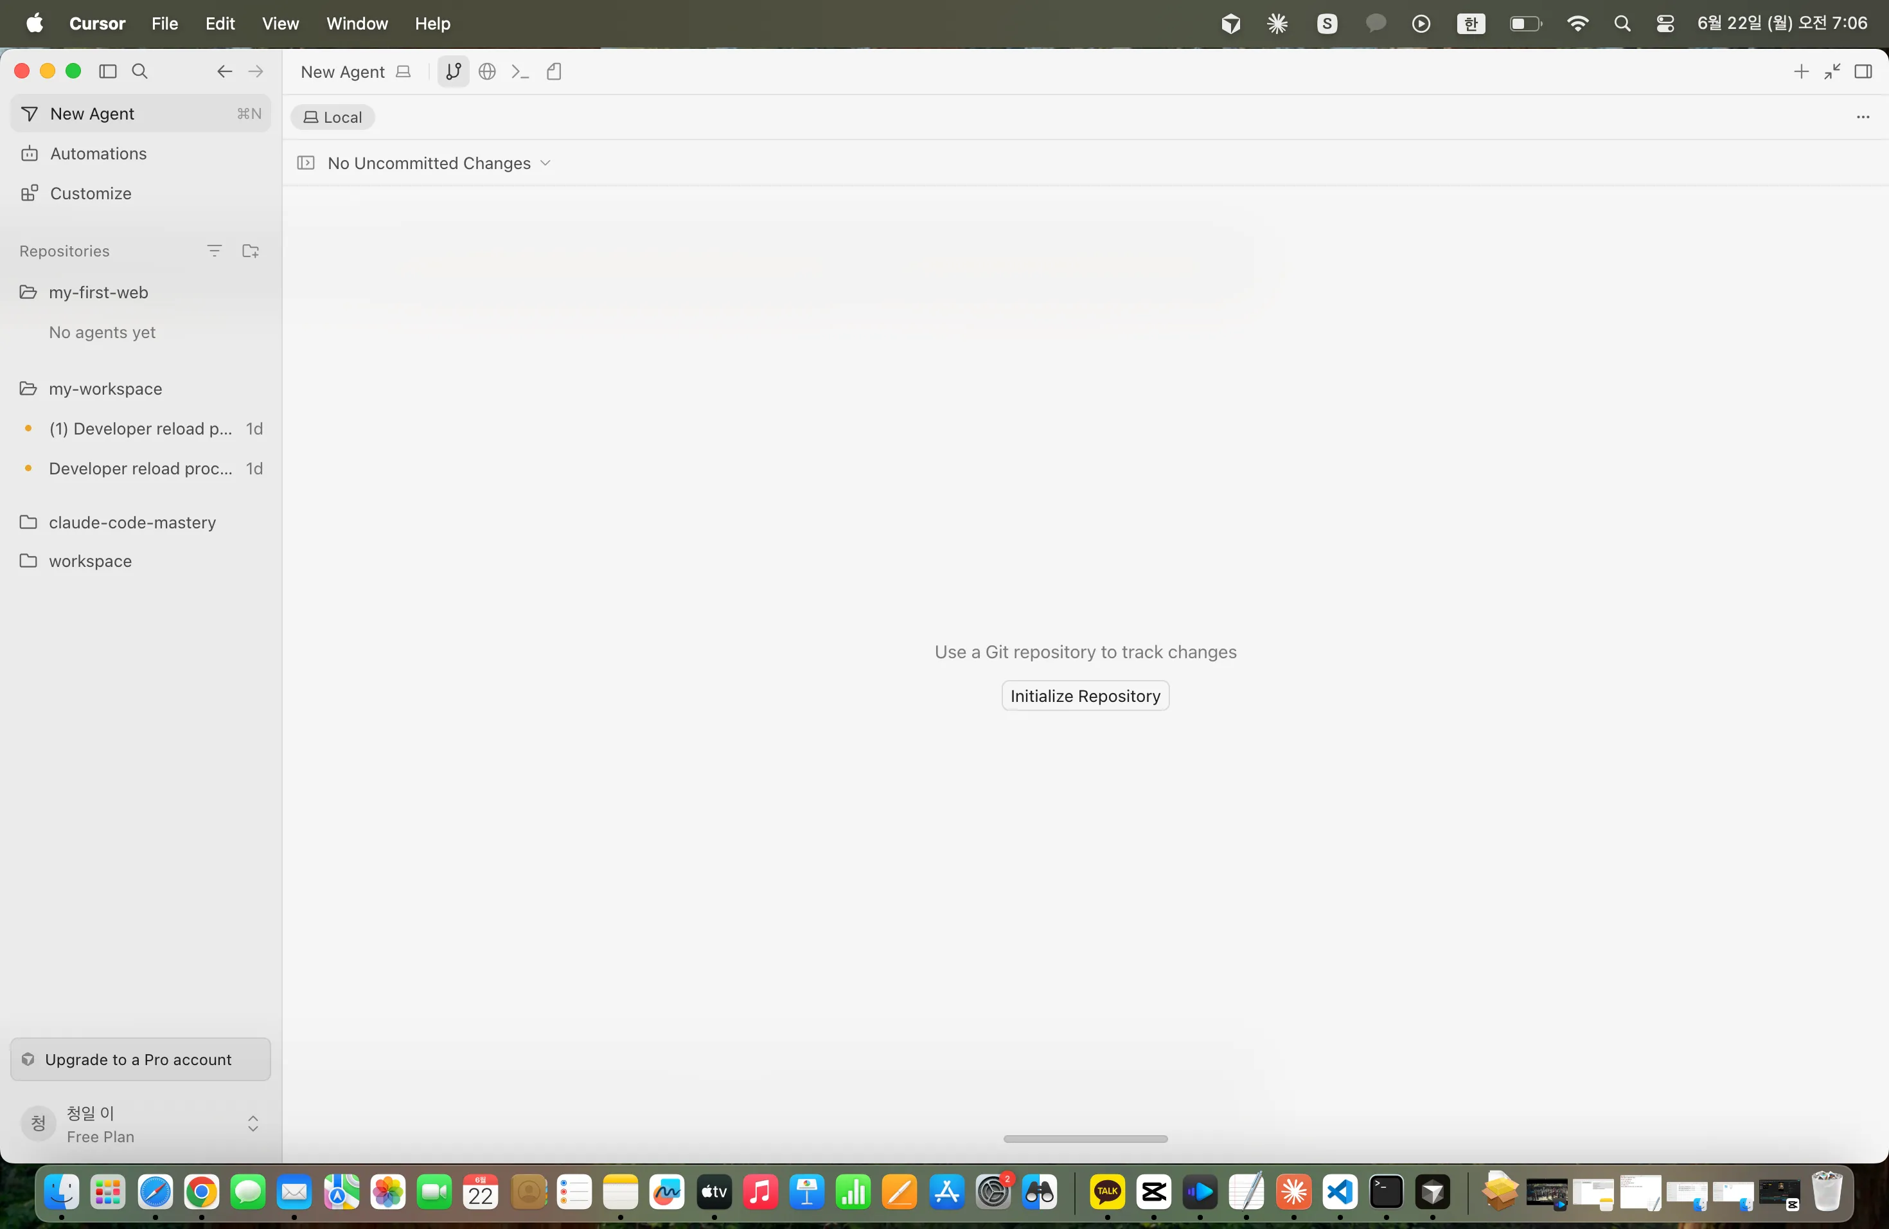The image size is (1889, 1229).
Task: Collapse the my-first-web repository
Action: point(141,292)
